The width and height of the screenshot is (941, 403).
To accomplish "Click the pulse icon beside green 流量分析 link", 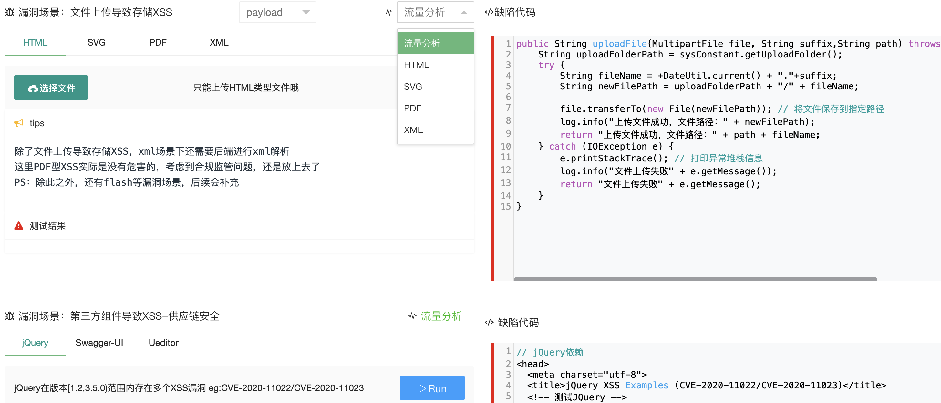I will tap(412, 316).
